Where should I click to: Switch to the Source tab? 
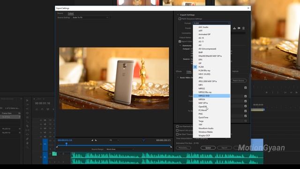[60, 13]
